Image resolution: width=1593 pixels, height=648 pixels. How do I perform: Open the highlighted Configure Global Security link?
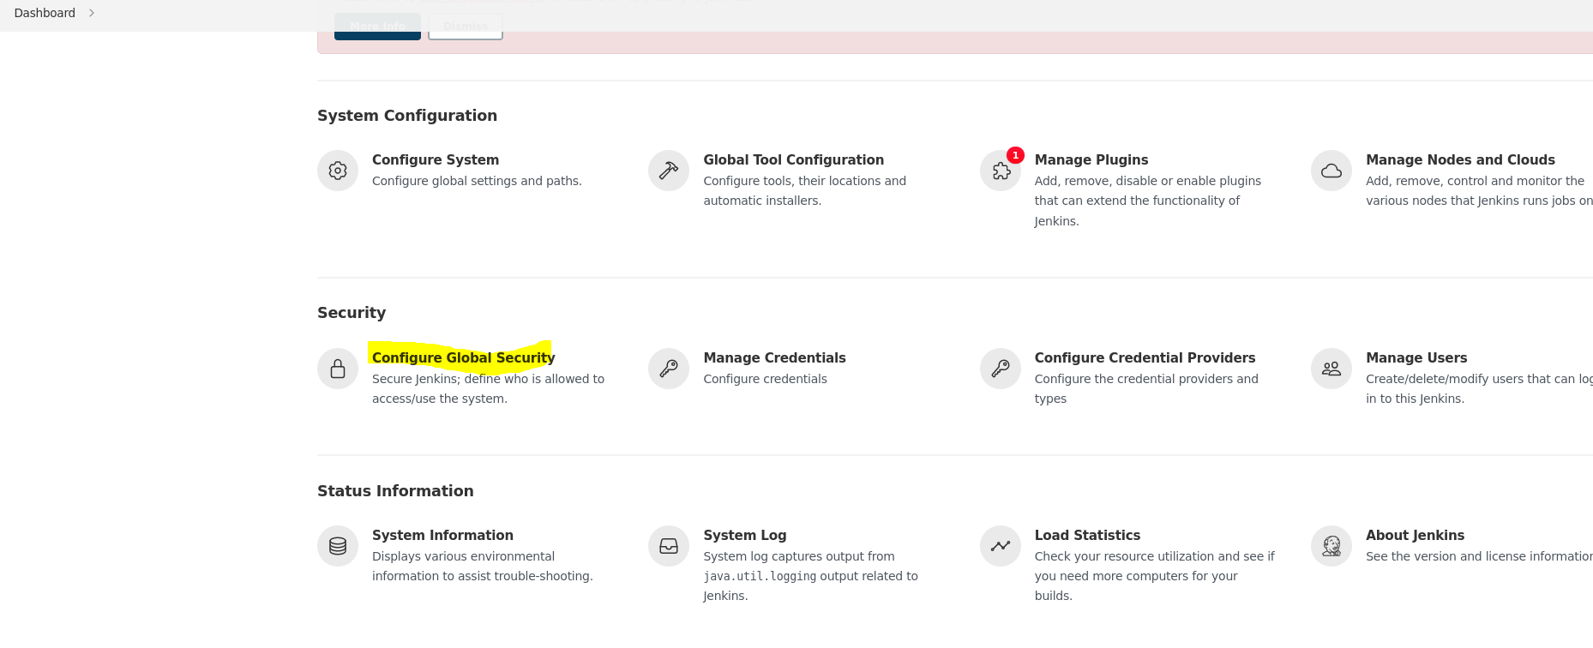point(463,357)
